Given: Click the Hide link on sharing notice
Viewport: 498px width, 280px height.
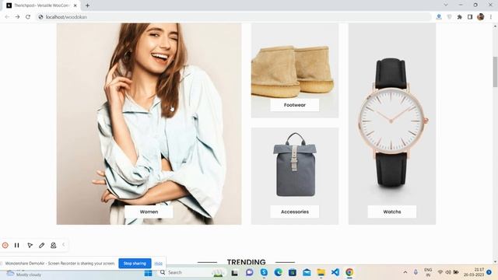Looking at the screenshot, I should tap(158, 264).
